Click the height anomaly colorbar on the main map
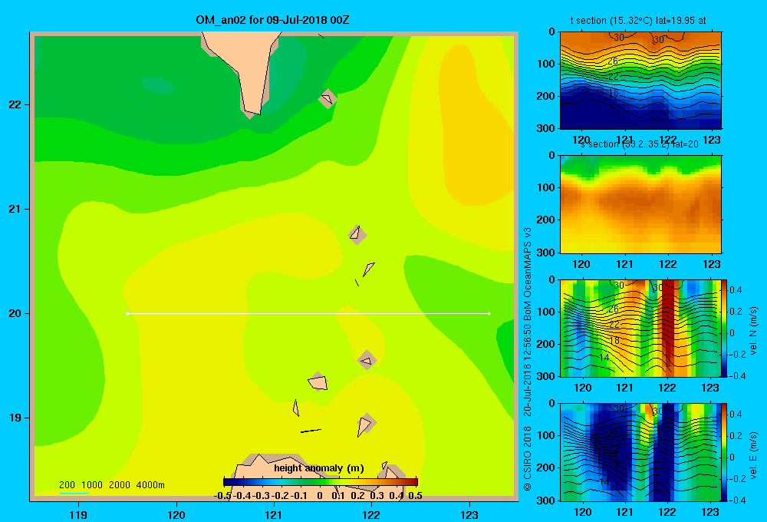The image size is (767, 522). (321, 482)
